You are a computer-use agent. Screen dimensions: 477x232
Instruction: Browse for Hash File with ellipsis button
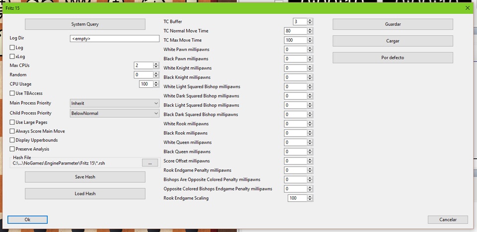point(150,163)
